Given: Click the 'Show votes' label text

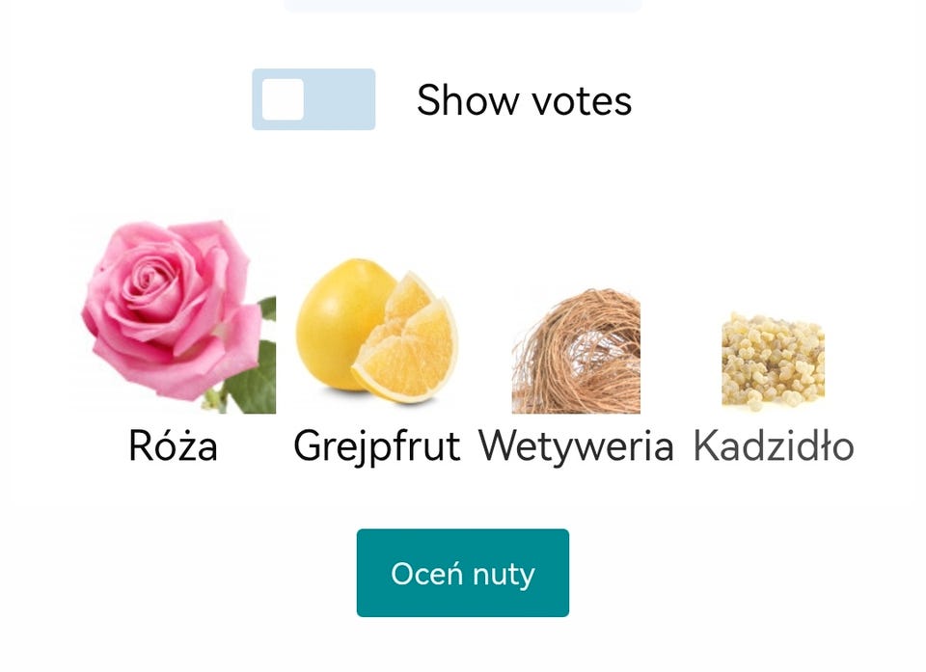Looking at the screenshot, I should pos(524,100).
